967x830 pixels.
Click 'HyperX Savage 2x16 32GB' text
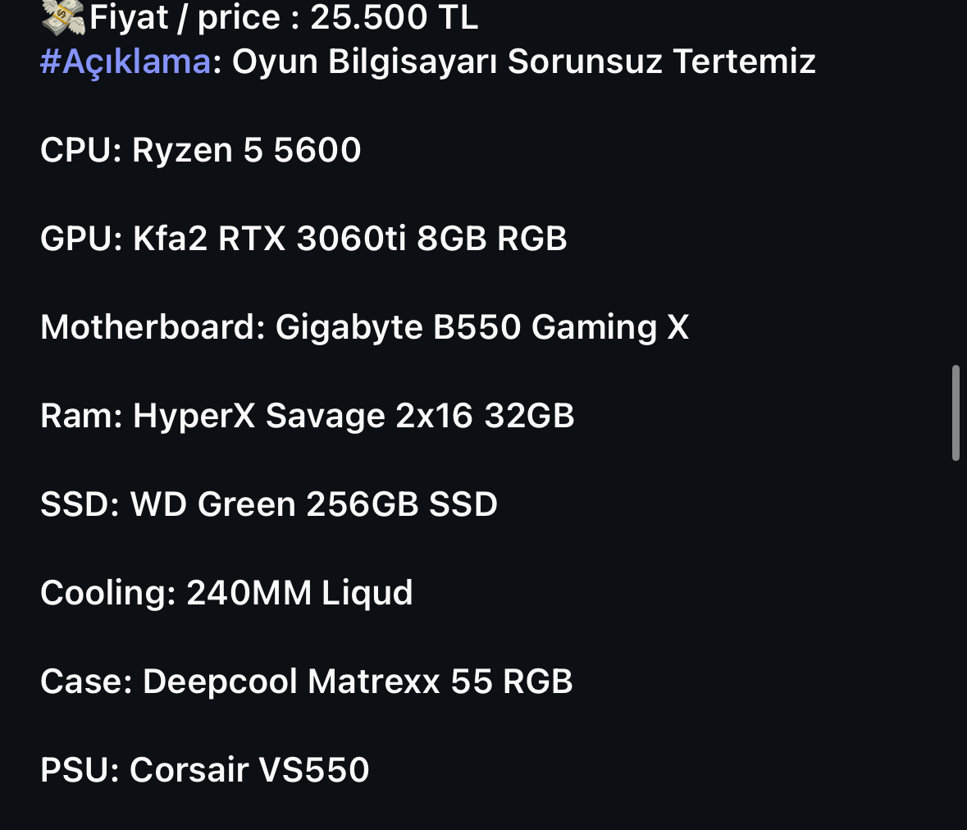pos(353,416)
